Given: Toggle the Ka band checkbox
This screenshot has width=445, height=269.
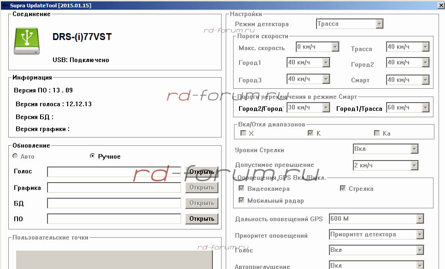Looking at the screenshot, I should (x=377, y=133).
